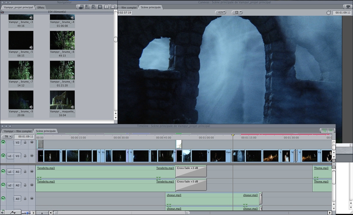
Task: Select the V2 destination track button
Action: click(17, 142)
